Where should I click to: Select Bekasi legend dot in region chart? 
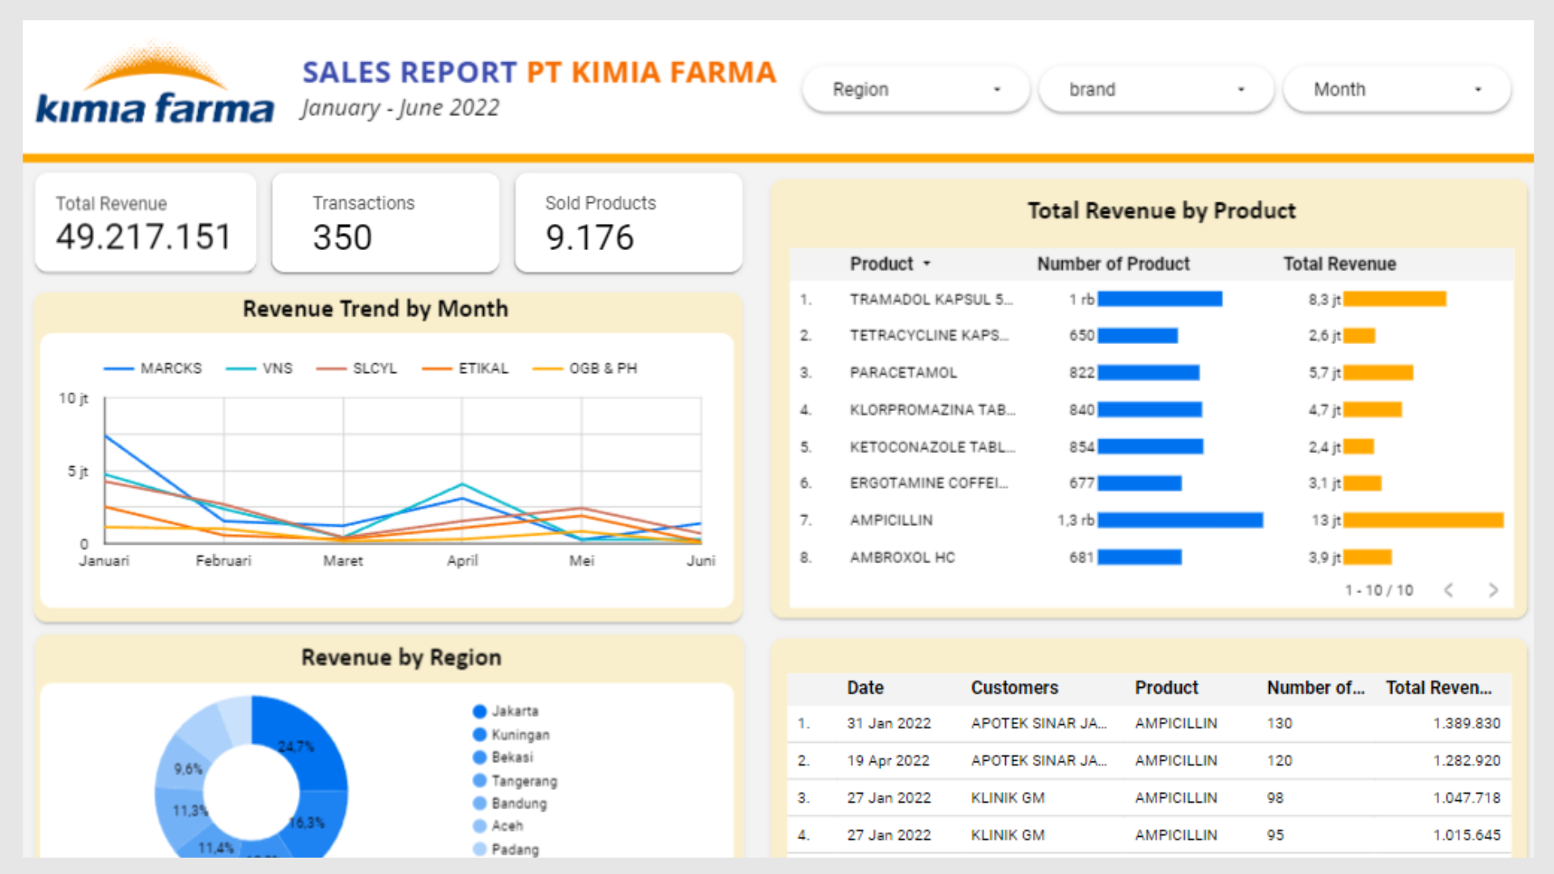point(480,757)
